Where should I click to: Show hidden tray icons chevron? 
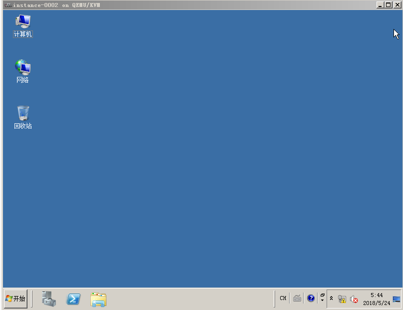[331, 298]
